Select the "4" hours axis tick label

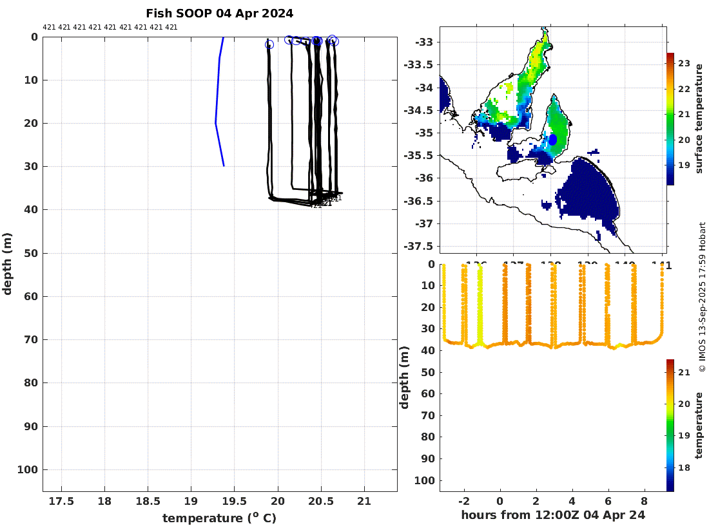tap(572, 501)
